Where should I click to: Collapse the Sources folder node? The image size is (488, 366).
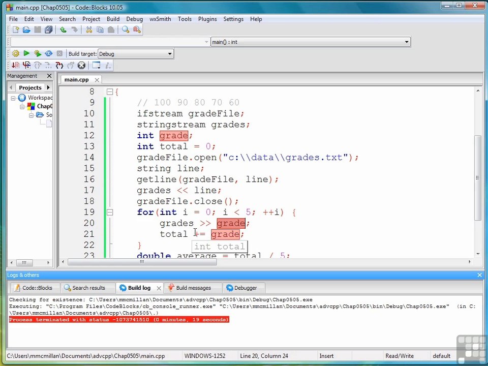pos(31,115)
